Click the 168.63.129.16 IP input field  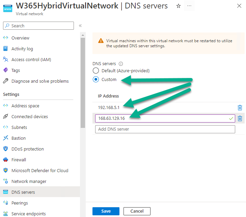pyautogui.click(x=165, y=118)
